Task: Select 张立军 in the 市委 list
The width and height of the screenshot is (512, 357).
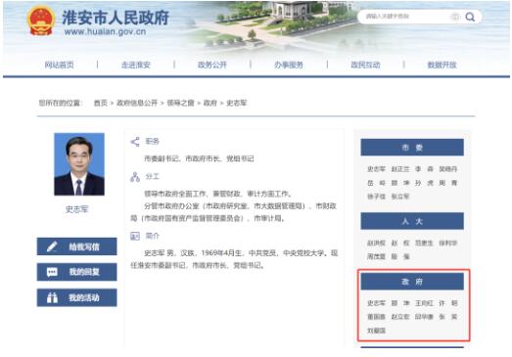Action: click(x=400, y=197)
